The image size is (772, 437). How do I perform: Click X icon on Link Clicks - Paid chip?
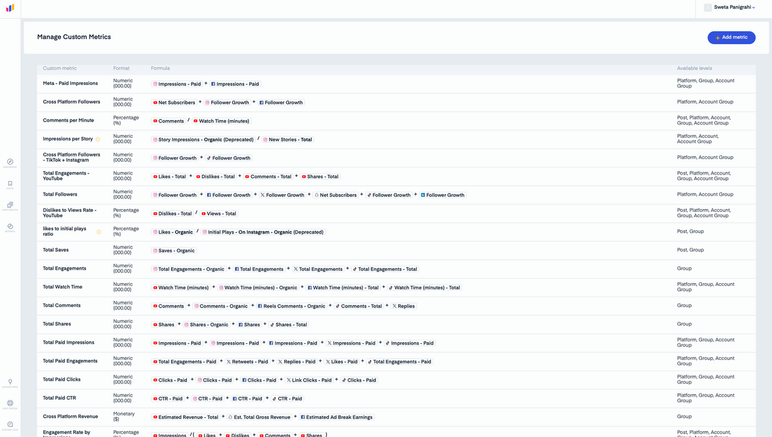click(288, 380)
